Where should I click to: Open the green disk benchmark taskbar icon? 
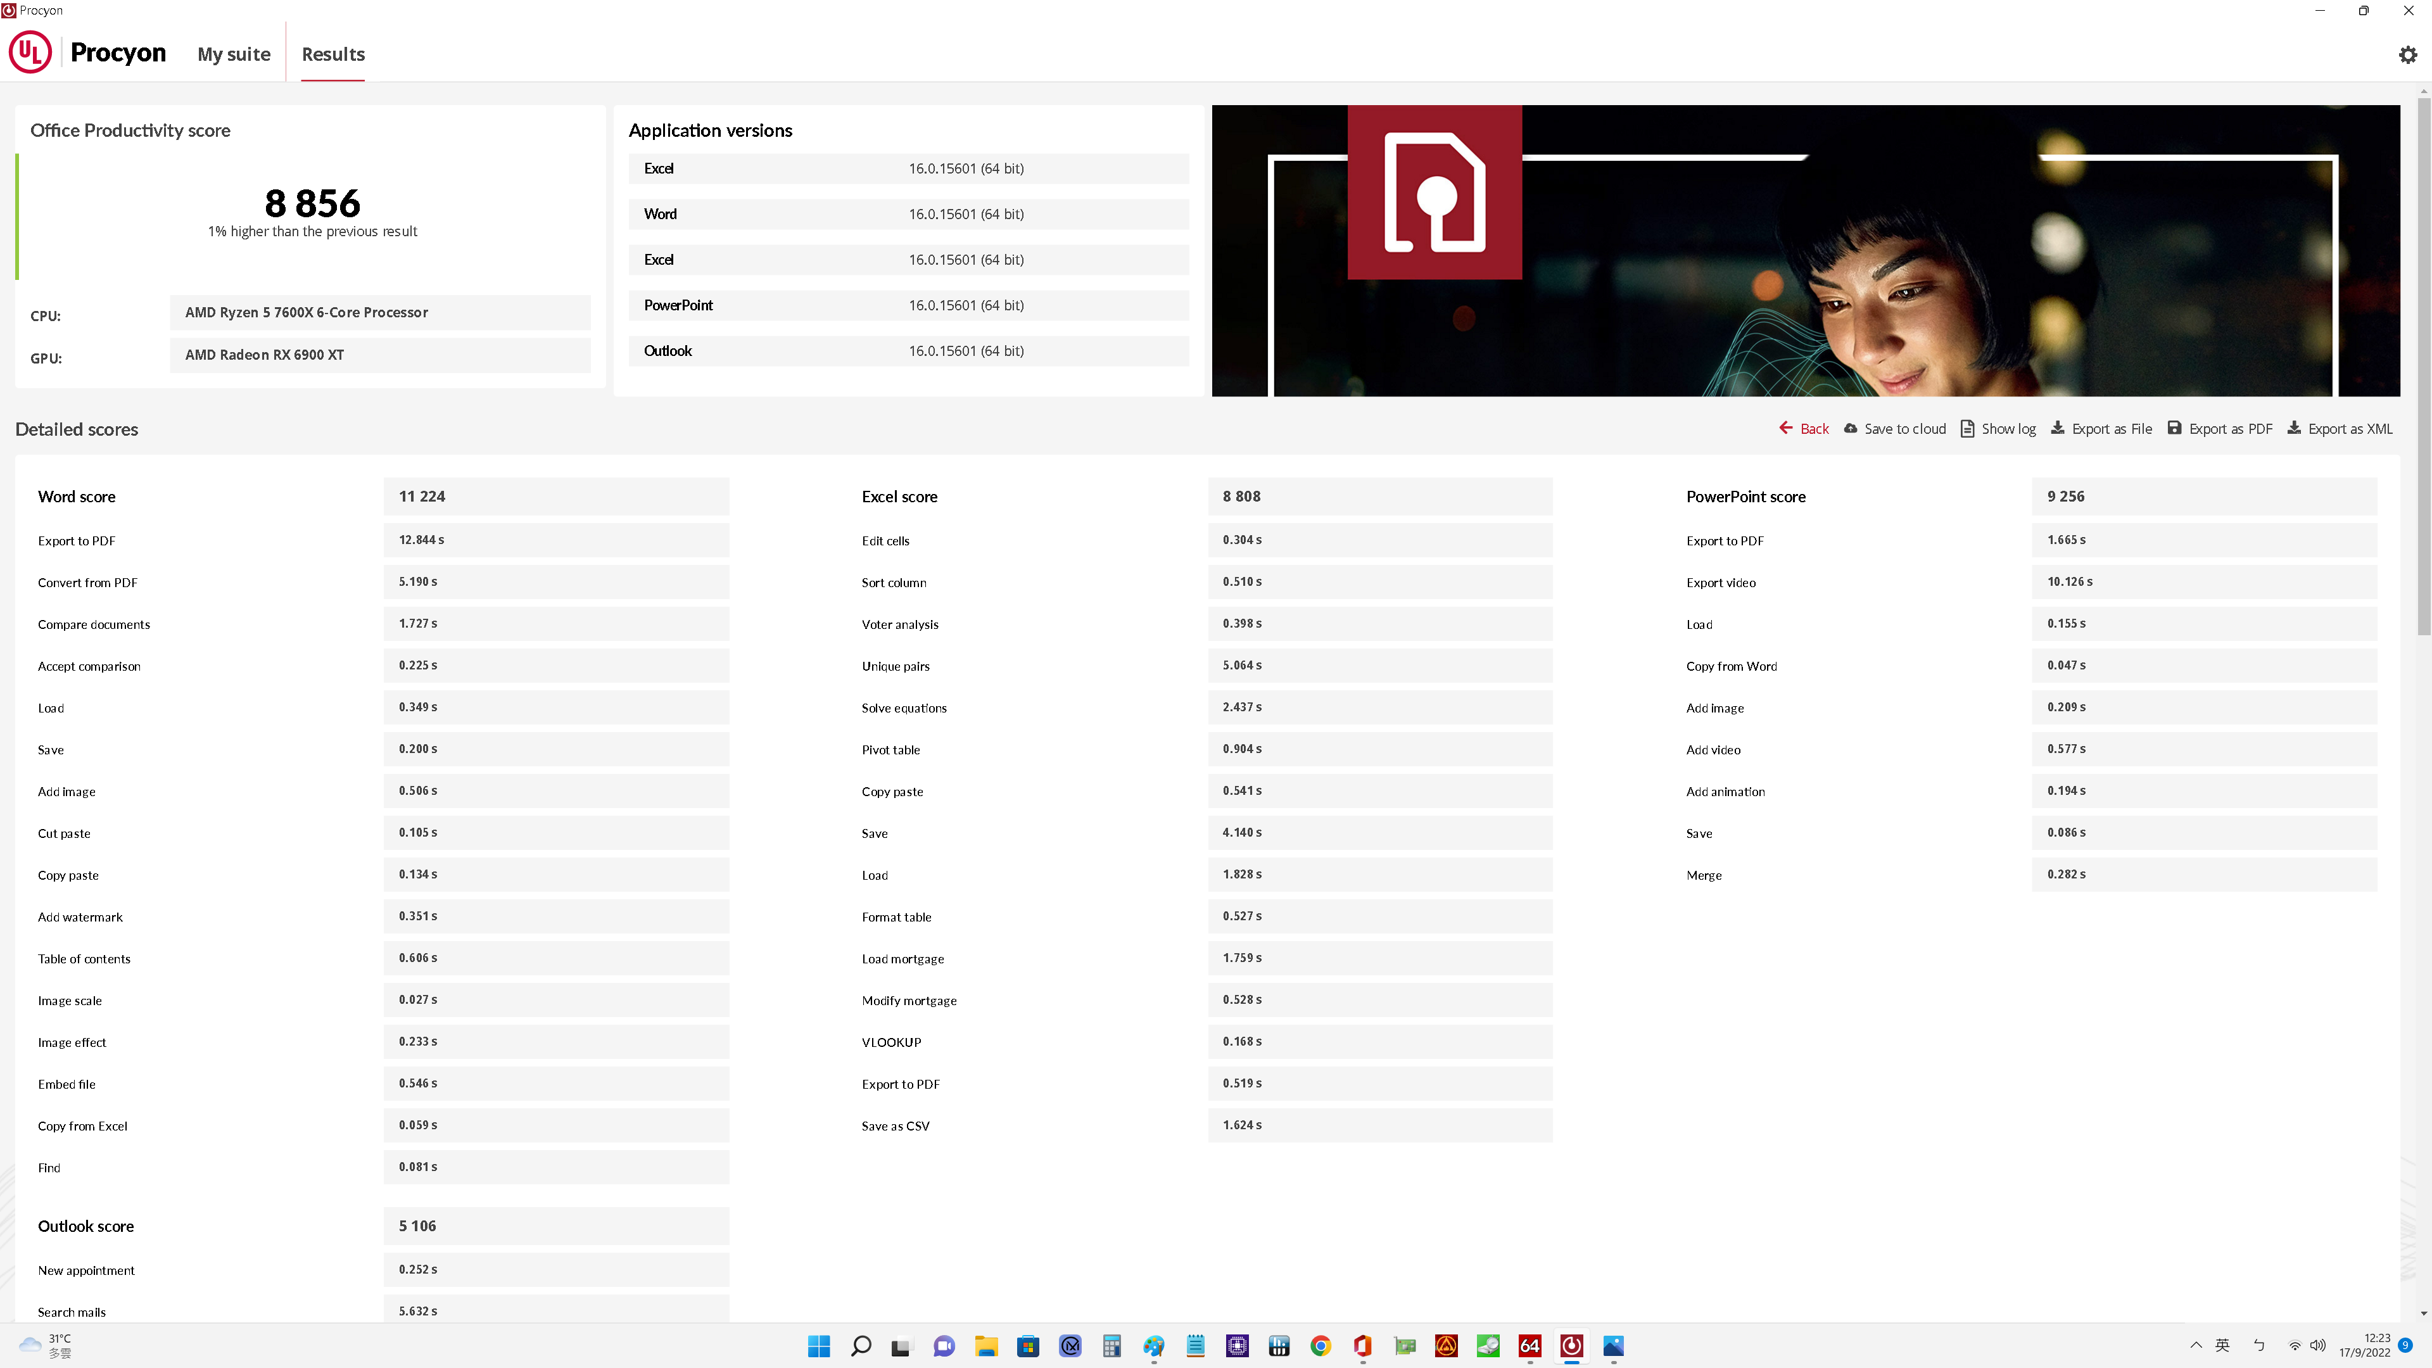[x=1488, y=1345]
